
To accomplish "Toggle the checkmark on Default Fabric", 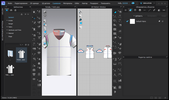I will click(127, 21).
